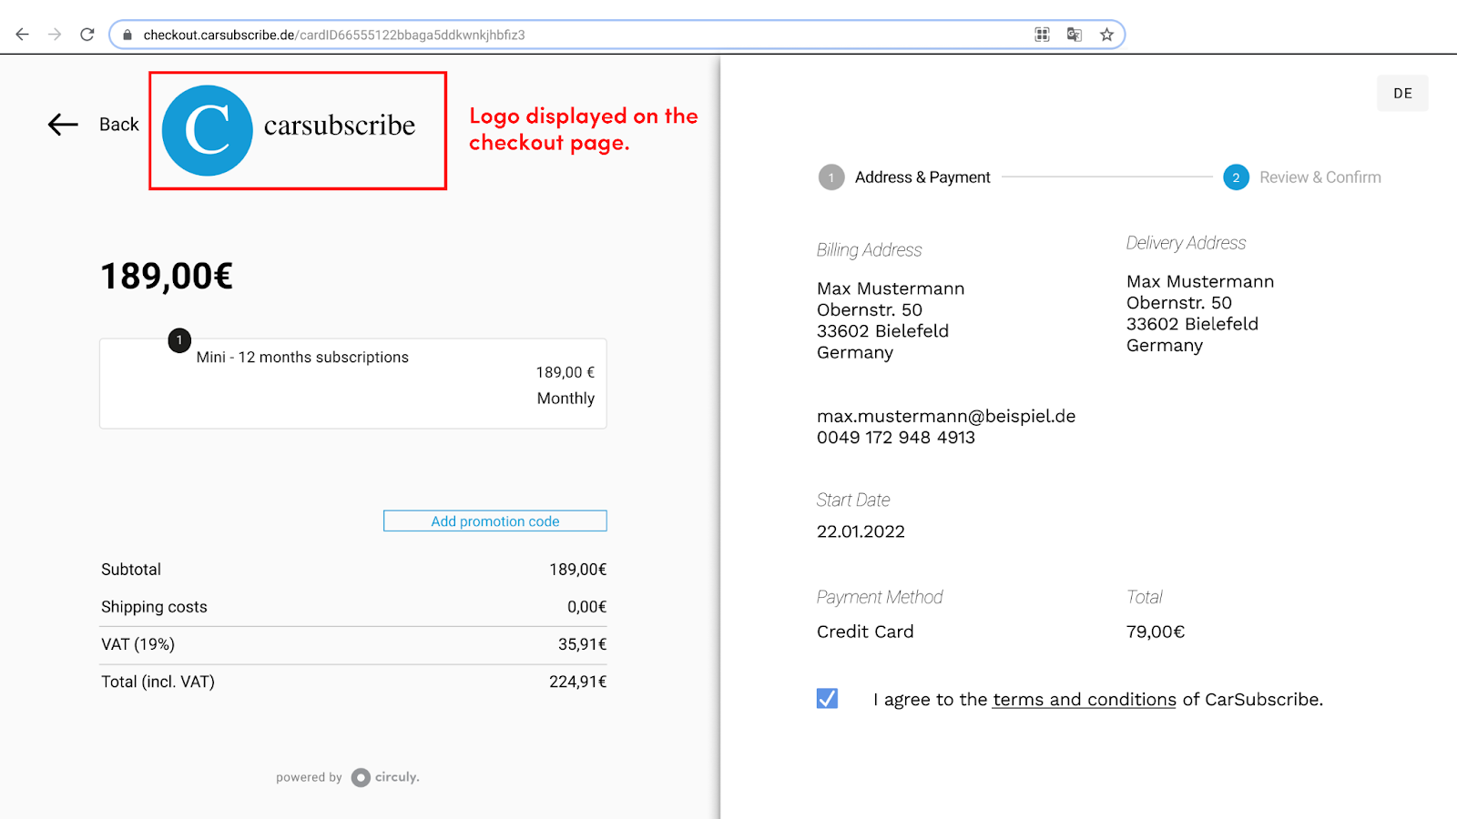Click the large 189,00€ price heading

(x=167, y=276)
